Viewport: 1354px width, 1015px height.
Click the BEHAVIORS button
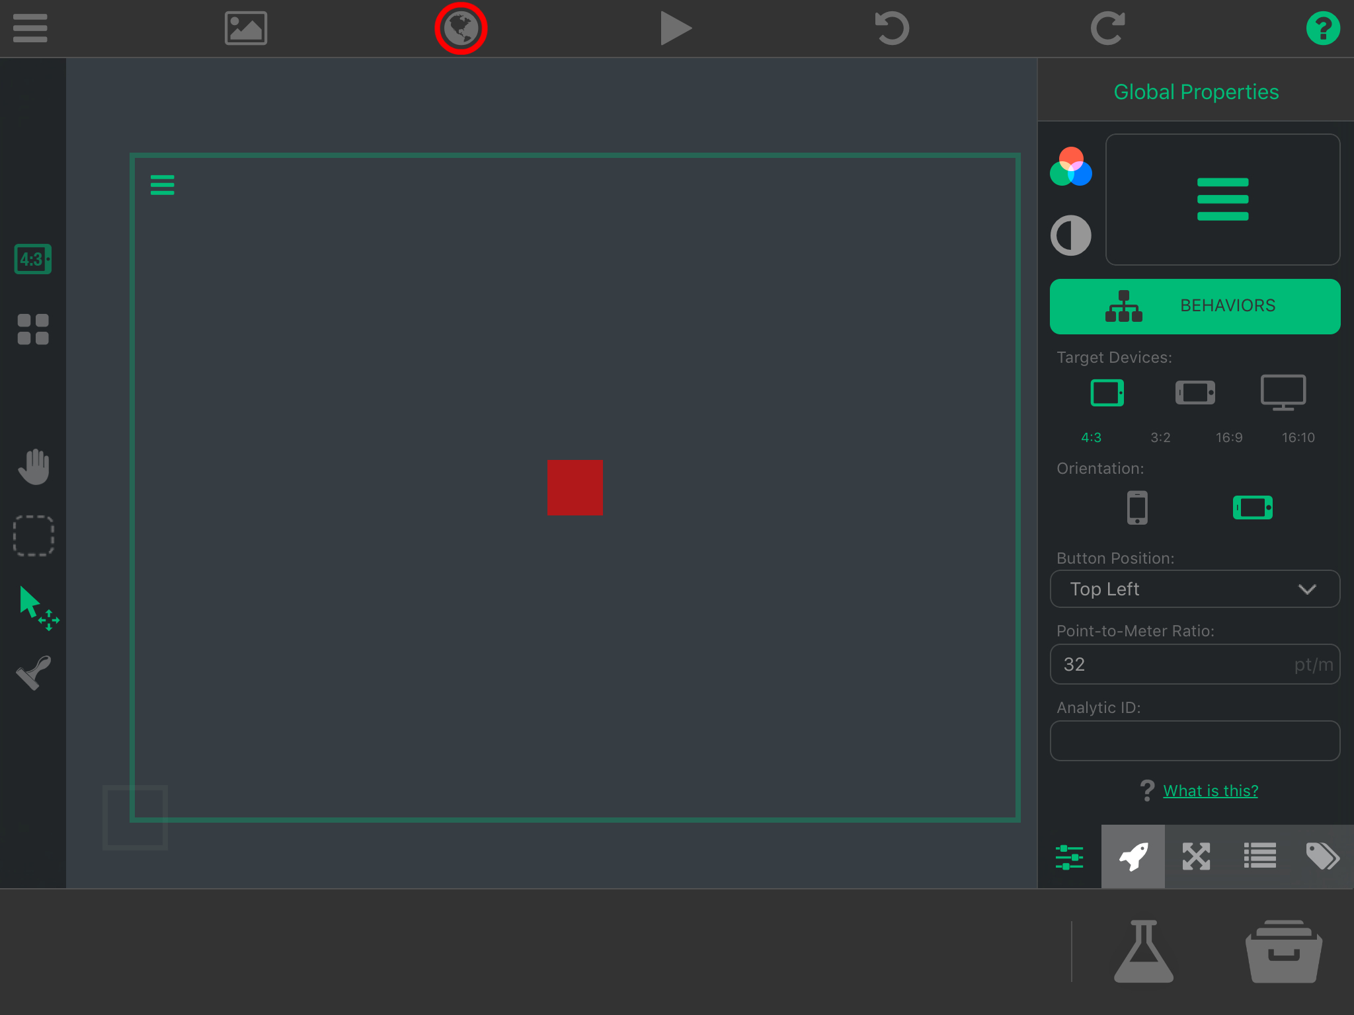tap(1195, 306)
